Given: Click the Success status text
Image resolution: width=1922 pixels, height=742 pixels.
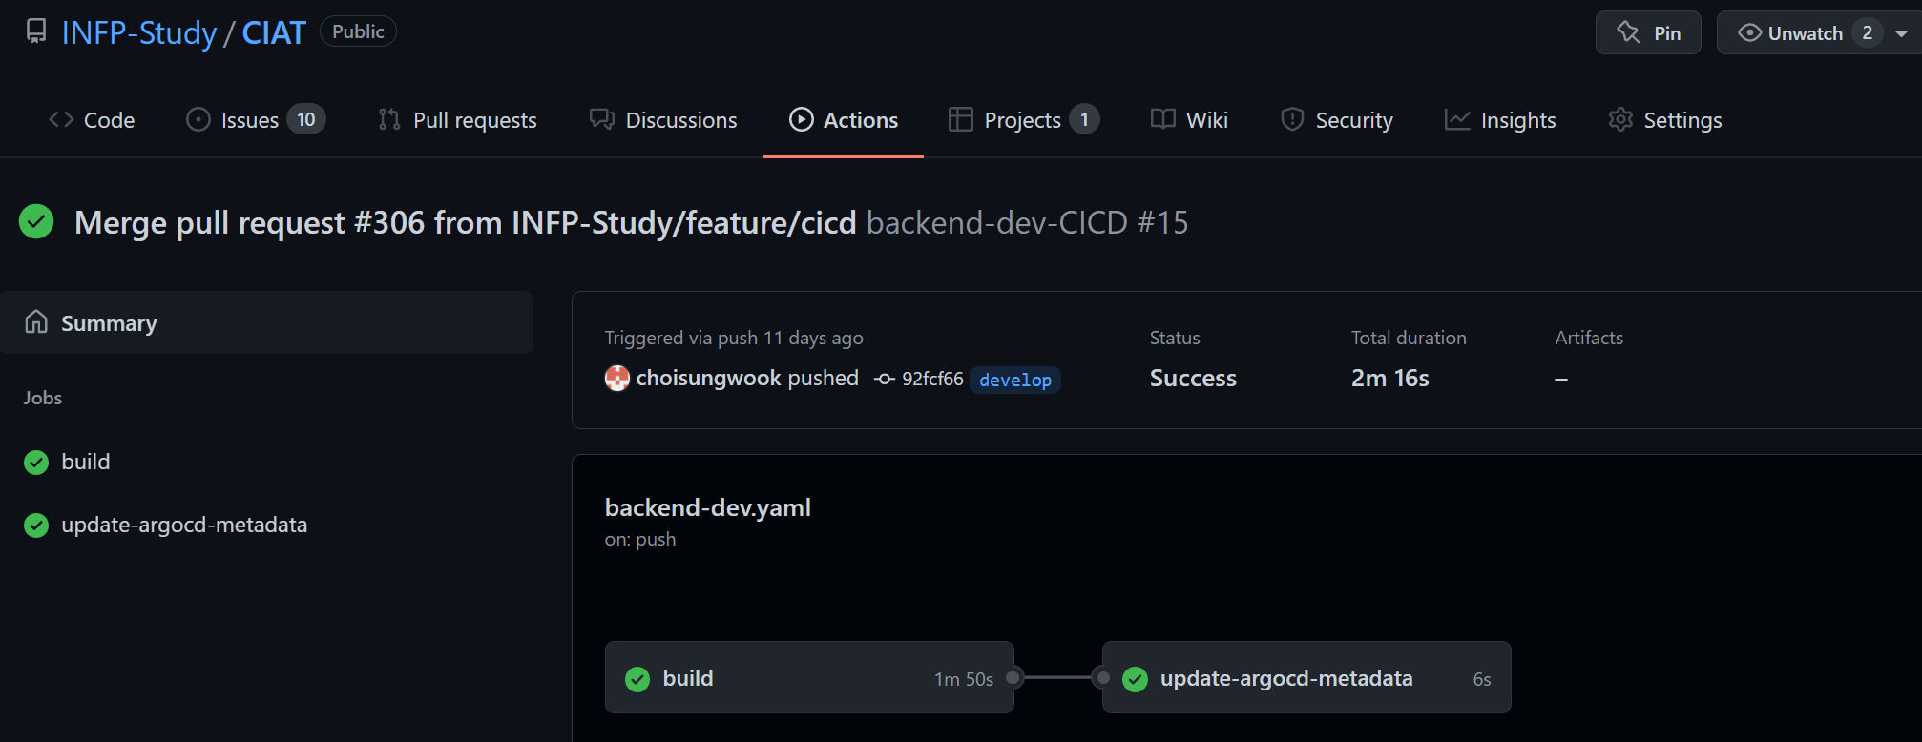Looking at the screenshot, I should [1193, 379].
